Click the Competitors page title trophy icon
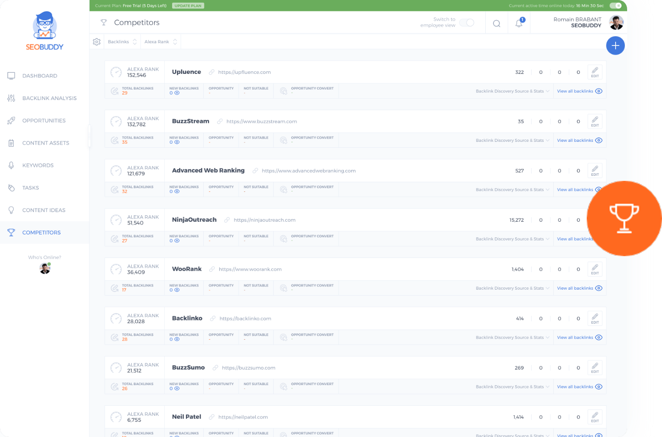 [104, 22]
